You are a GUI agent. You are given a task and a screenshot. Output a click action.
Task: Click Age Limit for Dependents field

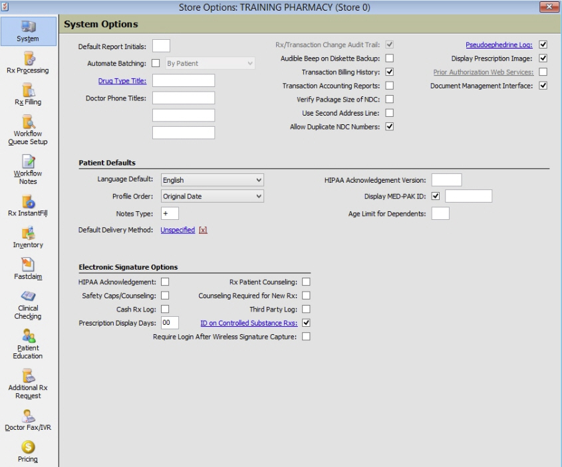pyautogui.click(x=440, y=213)
